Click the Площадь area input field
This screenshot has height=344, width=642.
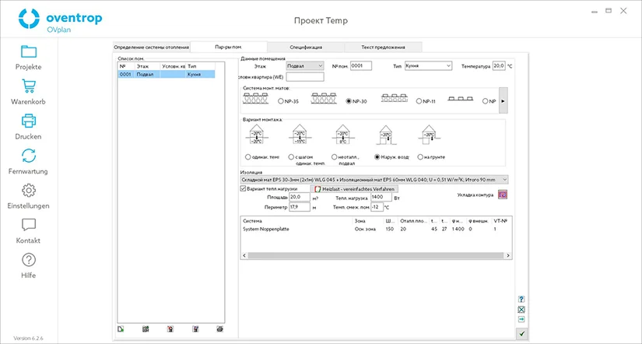(300, 198)
